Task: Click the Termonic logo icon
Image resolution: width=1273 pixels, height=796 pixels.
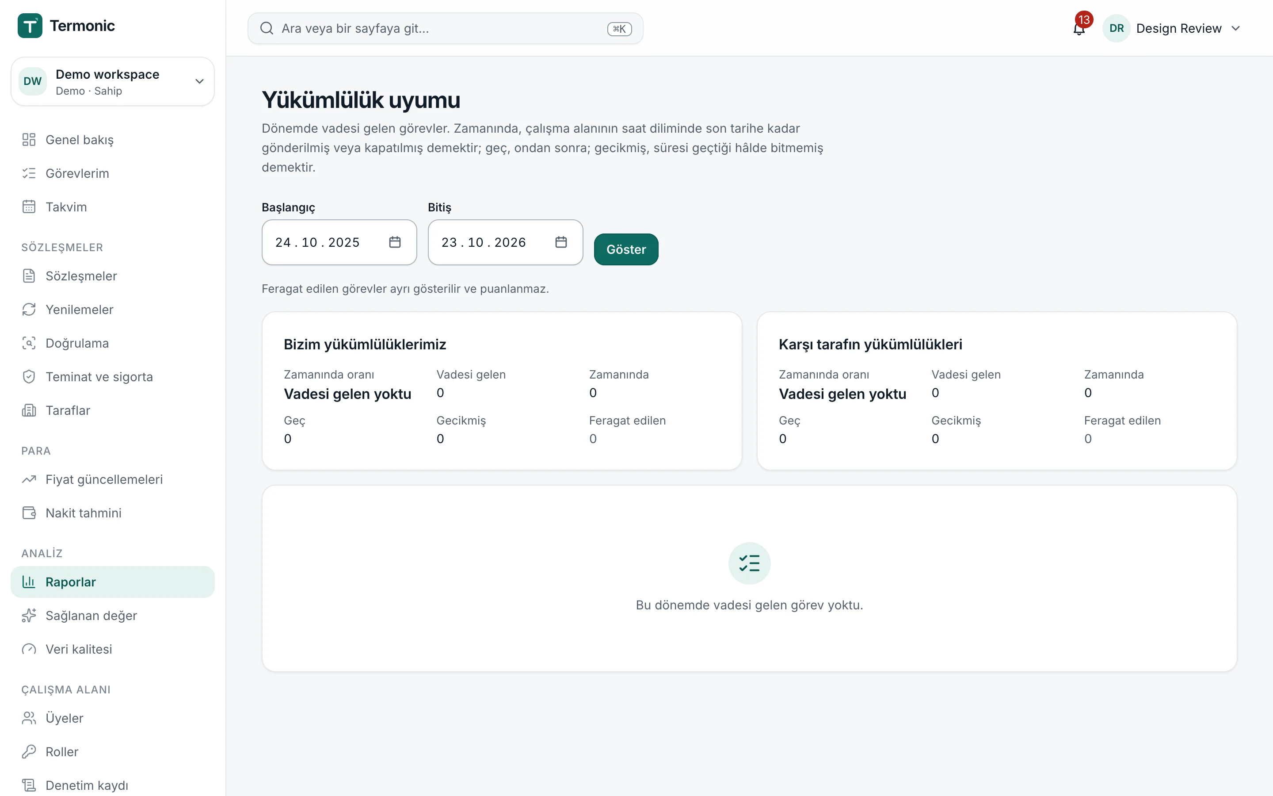Action: coord(30,26)
